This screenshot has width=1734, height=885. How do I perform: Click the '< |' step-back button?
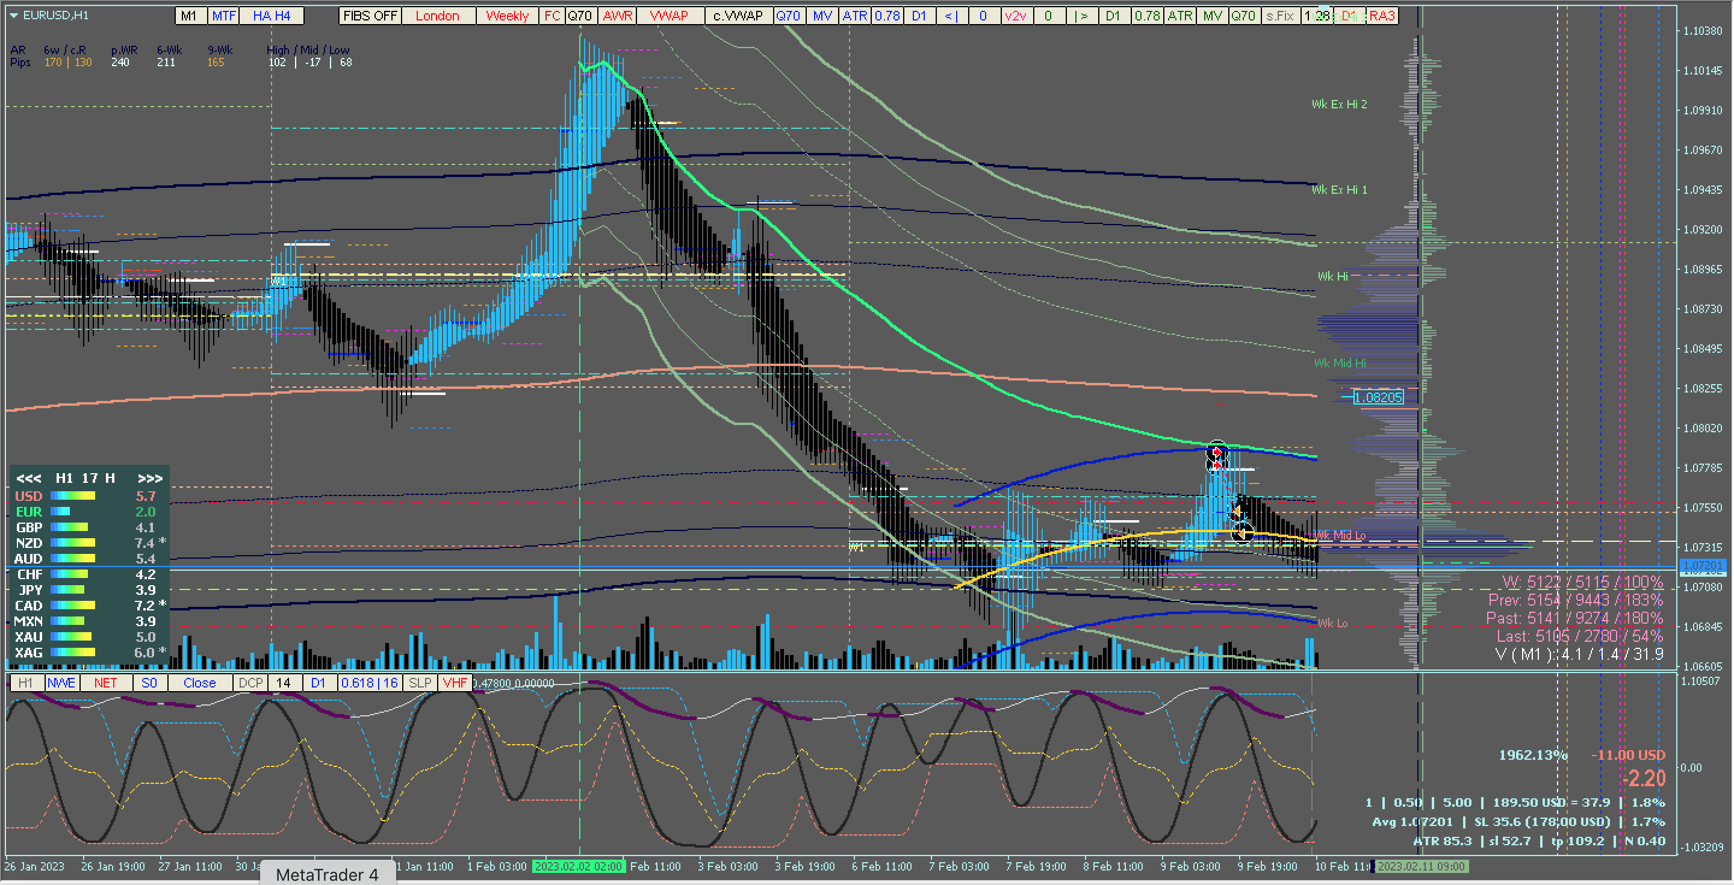(951, 16)
